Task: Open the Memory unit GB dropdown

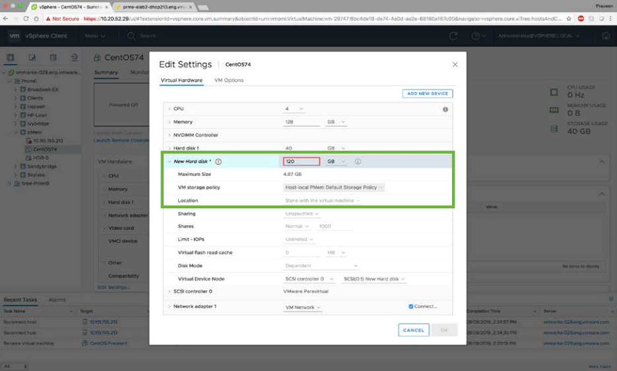Action: click(x=336, y=122)
